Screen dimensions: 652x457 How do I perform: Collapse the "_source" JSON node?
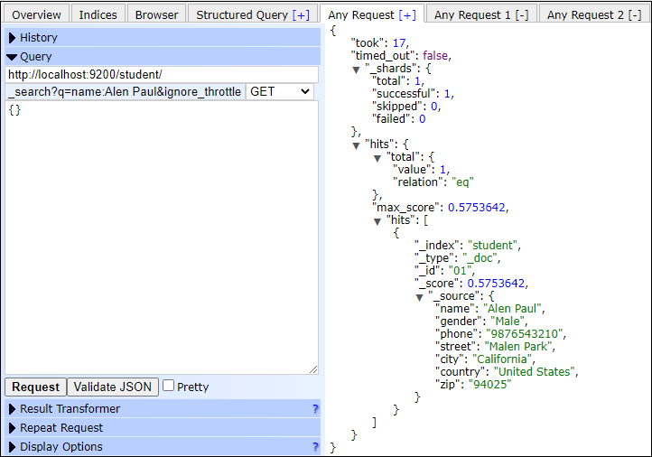[419, 297]
